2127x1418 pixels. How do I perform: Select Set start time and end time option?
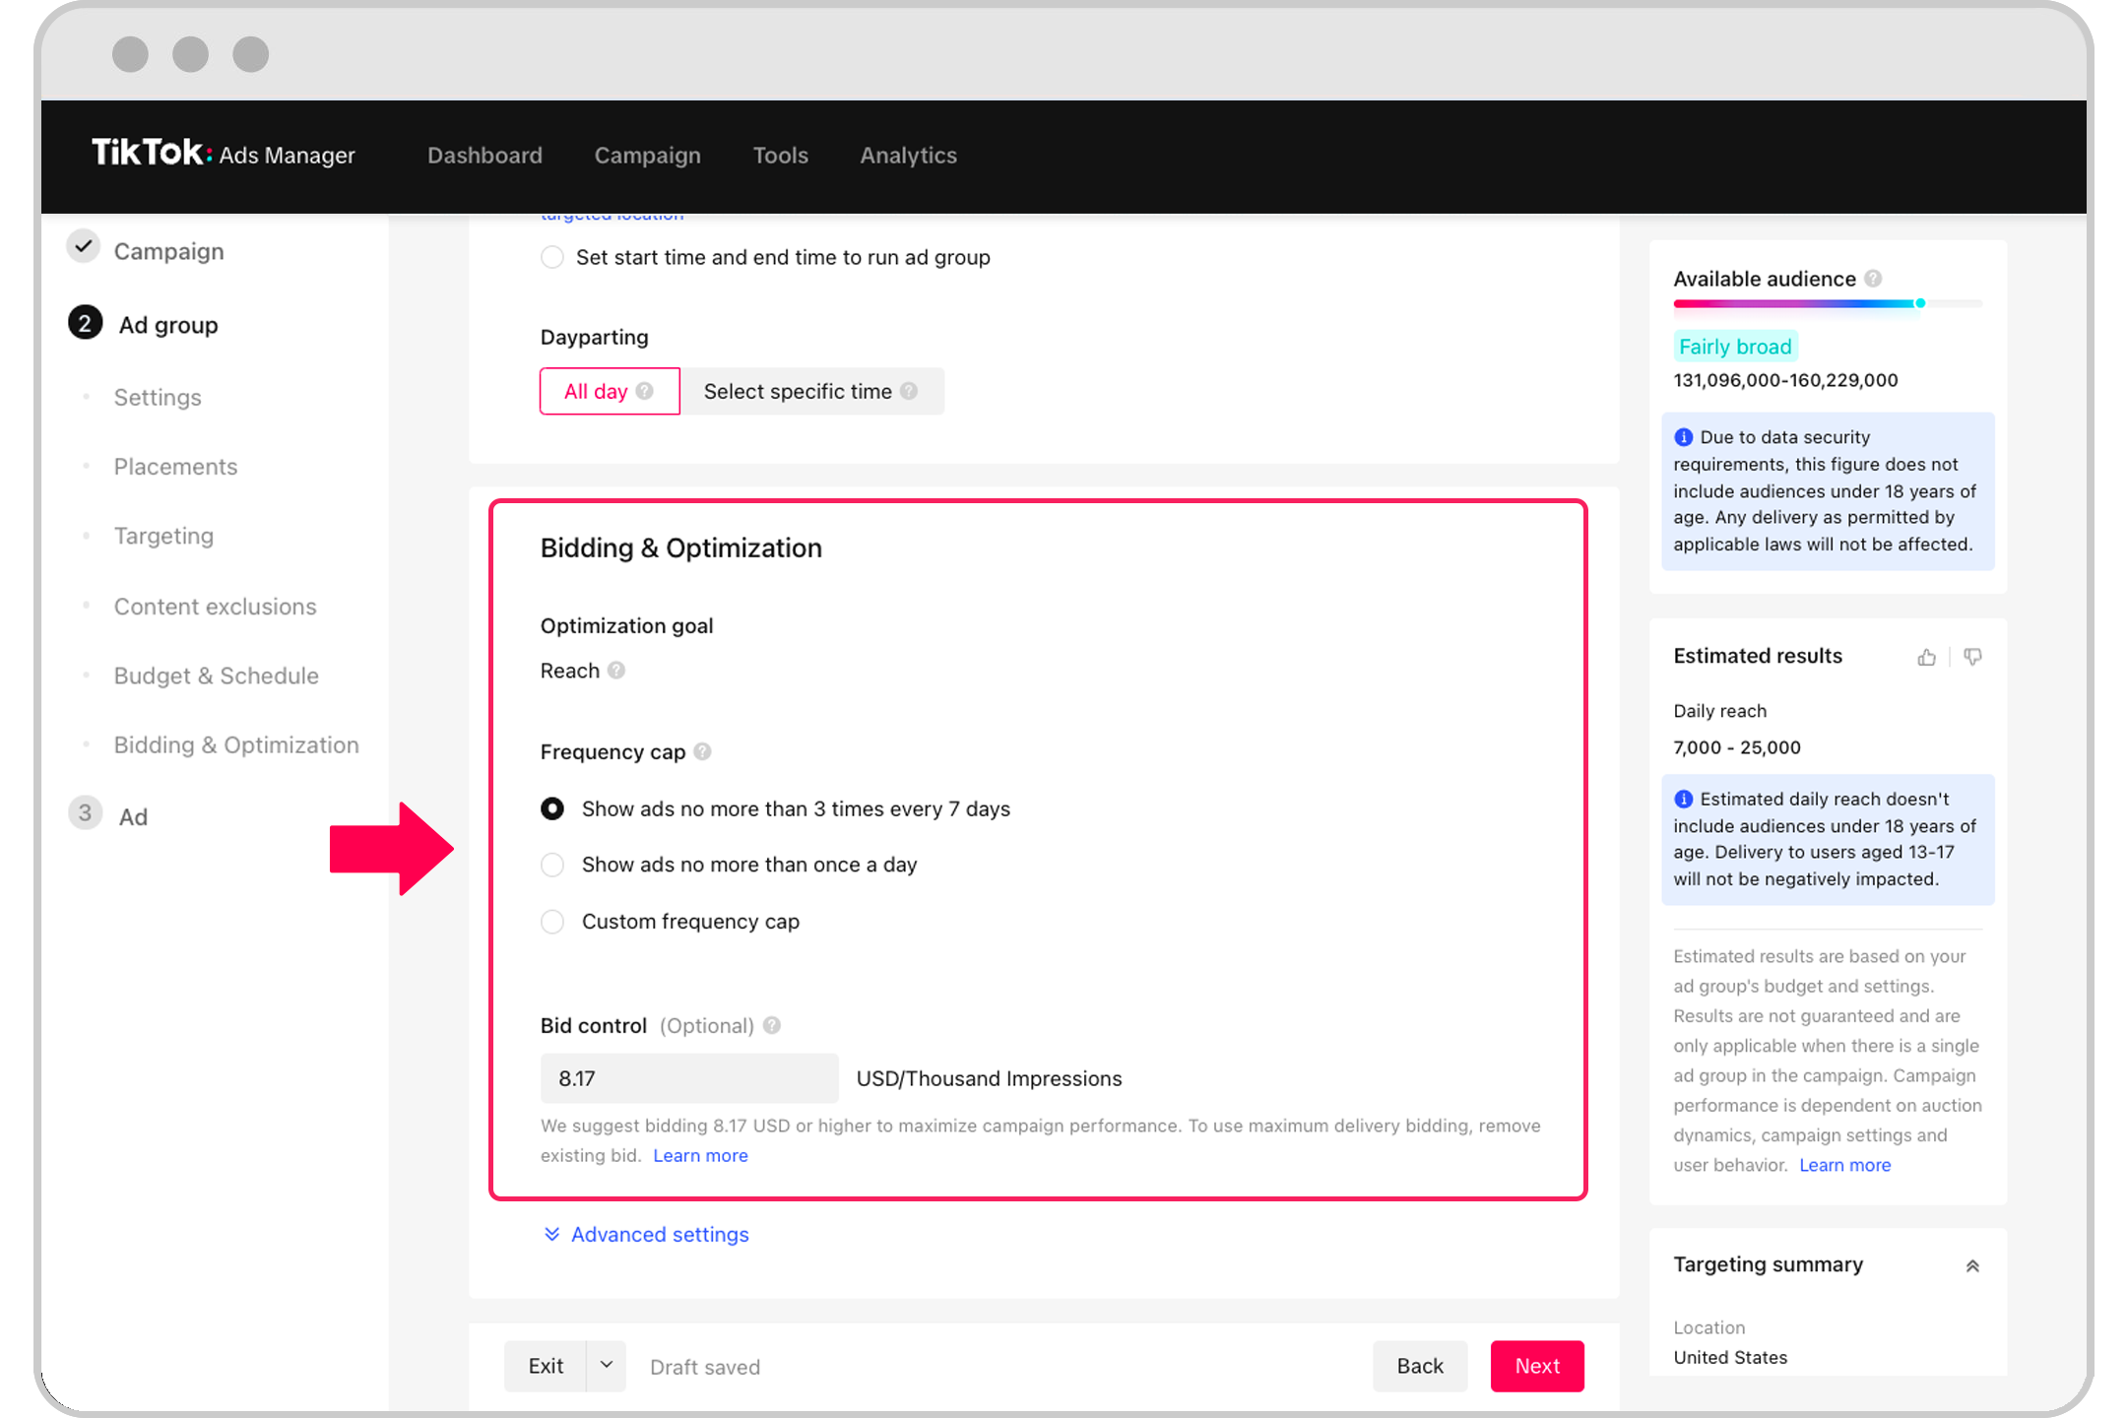coord(552,257)
